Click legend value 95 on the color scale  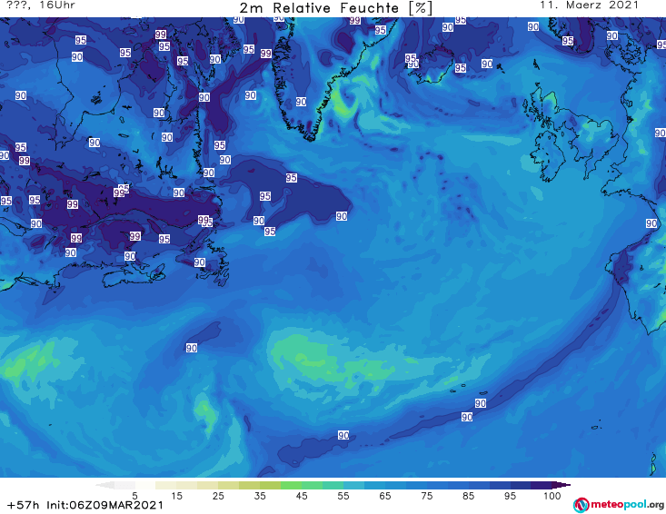tap(510, 496)
